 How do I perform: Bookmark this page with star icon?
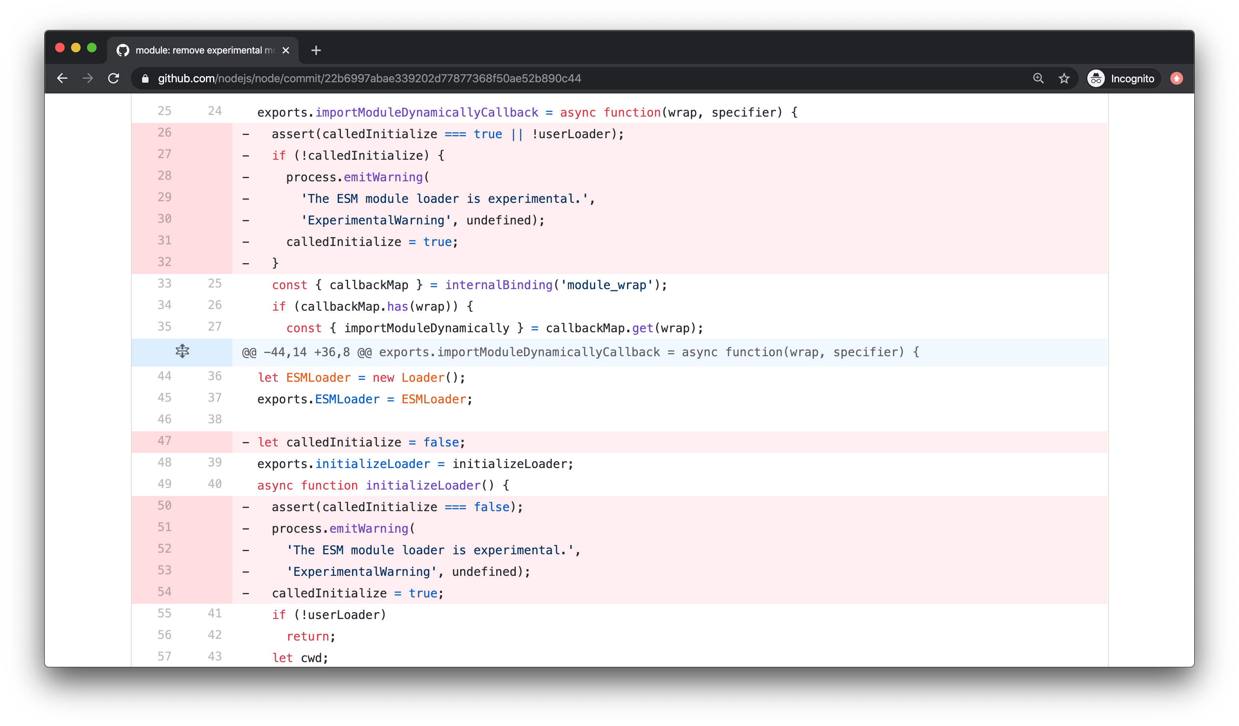[x=1064, y=78]
